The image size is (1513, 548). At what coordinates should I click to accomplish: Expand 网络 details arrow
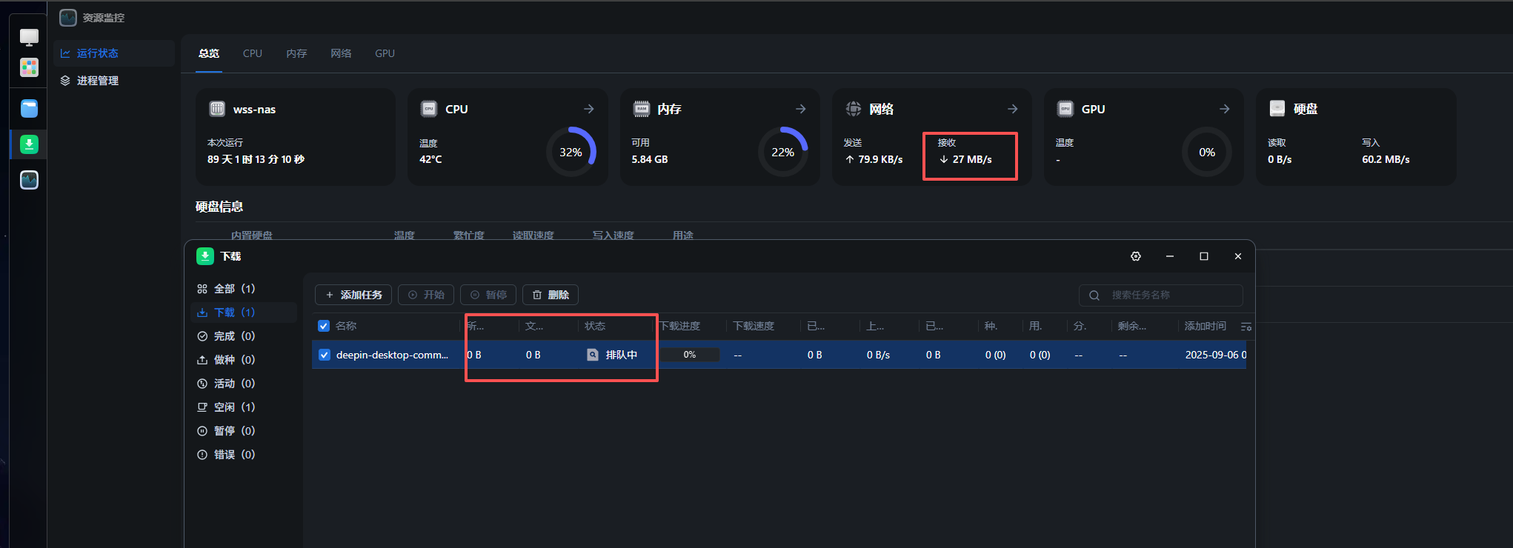click(1013, 109)
